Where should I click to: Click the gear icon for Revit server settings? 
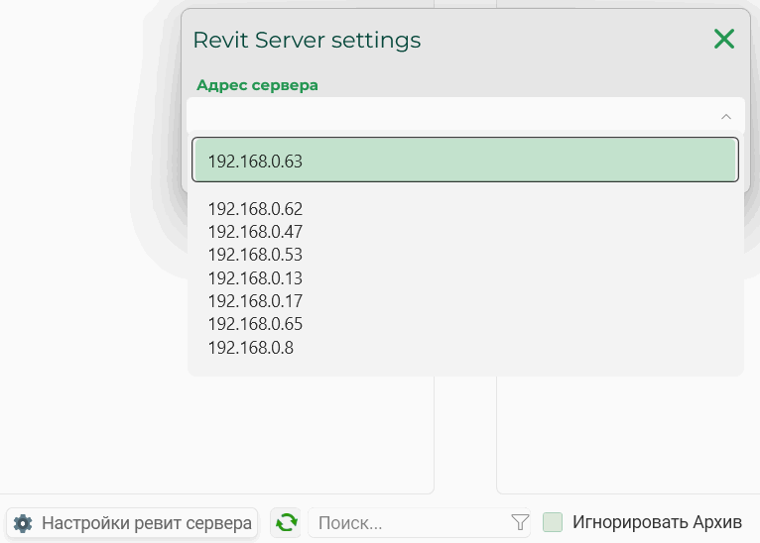point(23,523)
